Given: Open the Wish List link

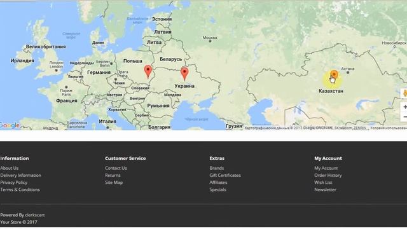Looking at the screenshot, I should coord(323,183).
